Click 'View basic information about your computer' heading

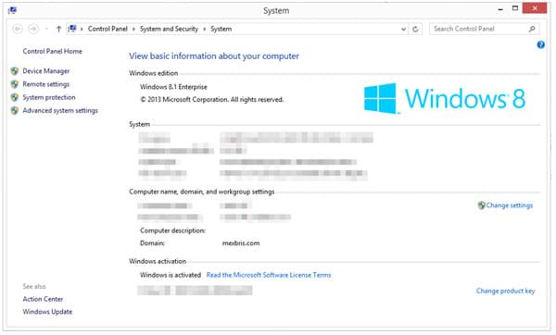pyautogui.click(x=214, y=56)
